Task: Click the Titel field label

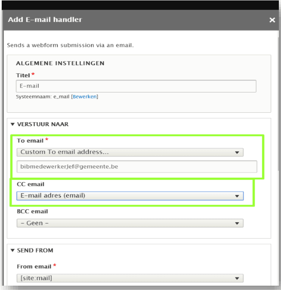Action: (x=23, y=75)
